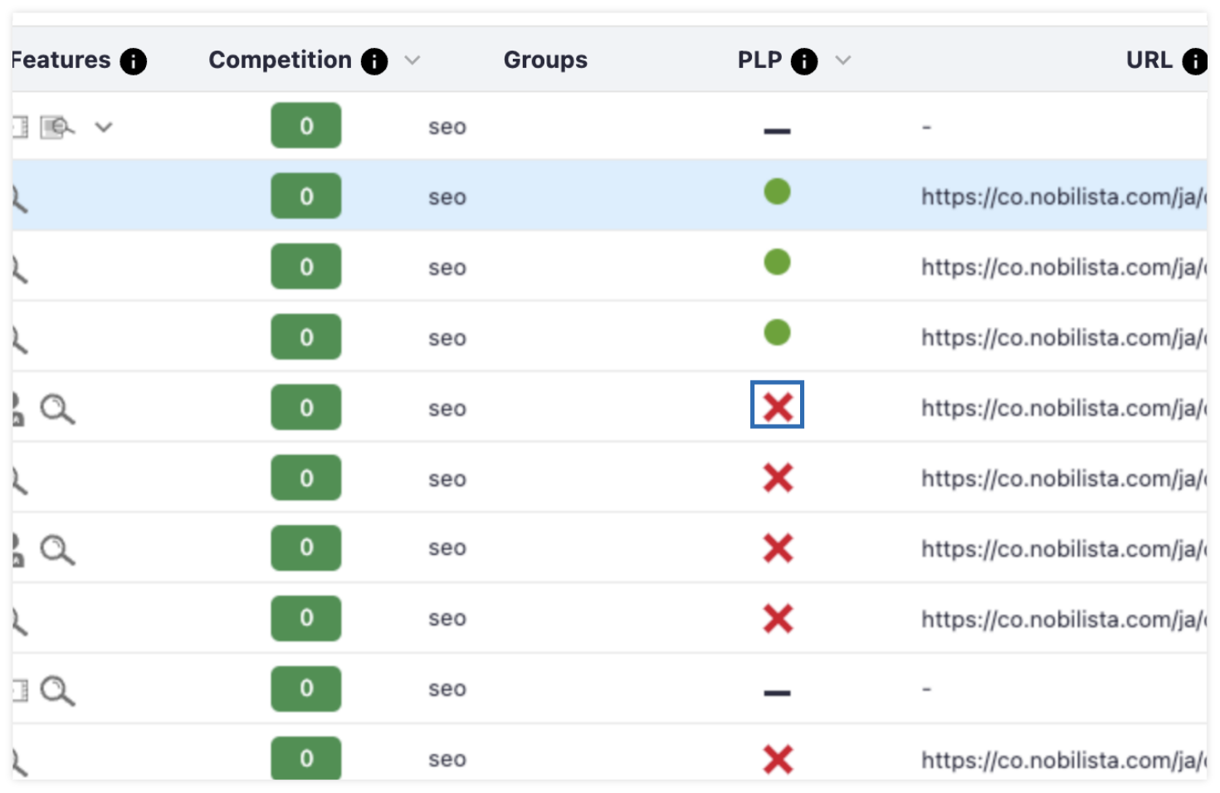1220x793 pixels.
Task: Click the people-also-ask feature icon in fifth row
Action: (17, 406)
